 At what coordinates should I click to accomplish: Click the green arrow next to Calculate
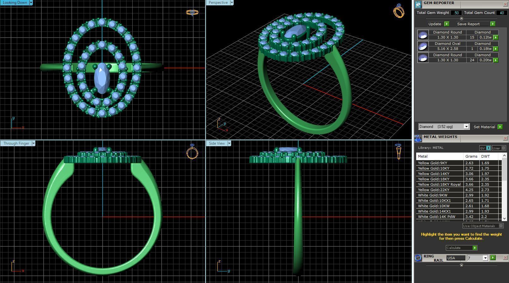coord(475,248)
